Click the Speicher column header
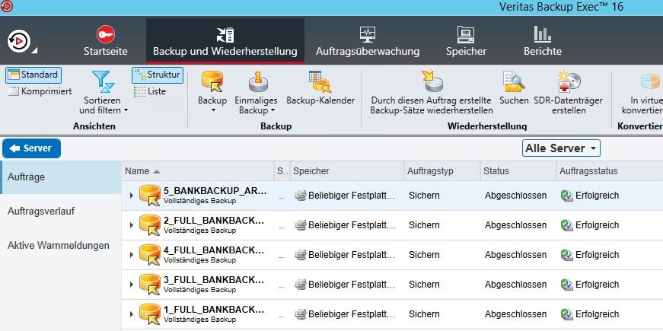 click(346, 171)
